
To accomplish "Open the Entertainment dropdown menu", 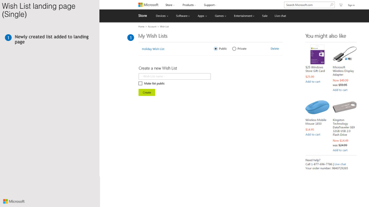I will pyautogui.click(x=244, y=16).
